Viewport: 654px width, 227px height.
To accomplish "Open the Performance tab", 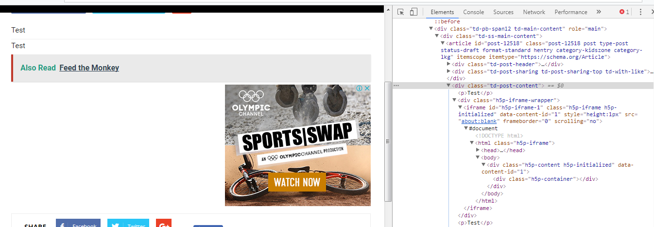I will pyautogui.click(x=571, y=12).
